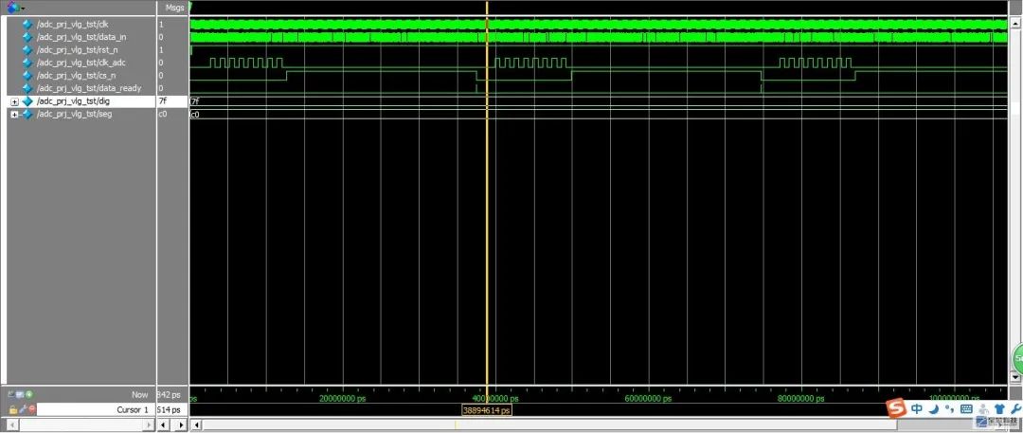Viewport: 1023px width, 433px height.
Task: Expand the /adc_prj_vlg_tst/seg bus
Action: 14,115
